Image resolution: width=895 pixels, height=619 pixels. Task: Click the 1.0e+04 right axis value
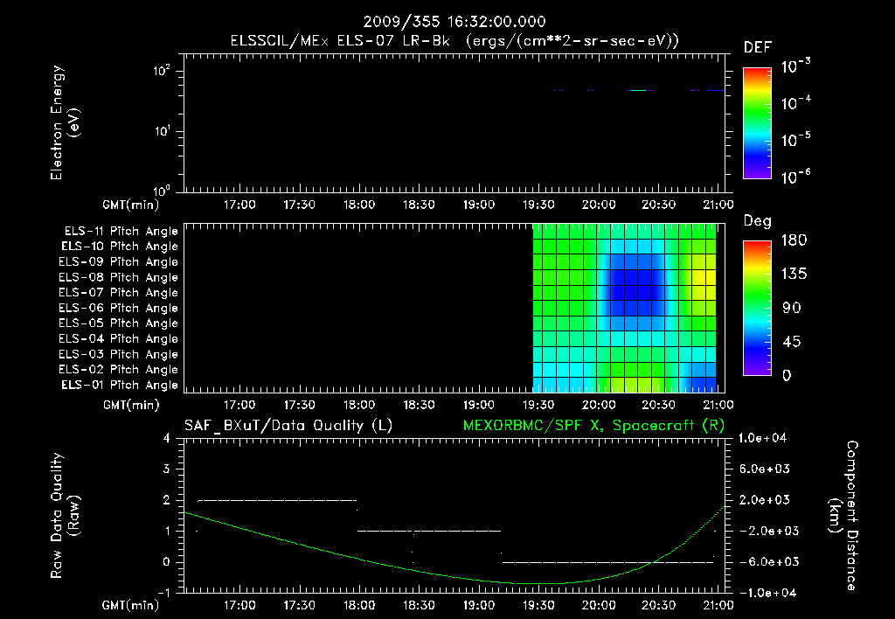pyautogui.click(x=762, y=439)
